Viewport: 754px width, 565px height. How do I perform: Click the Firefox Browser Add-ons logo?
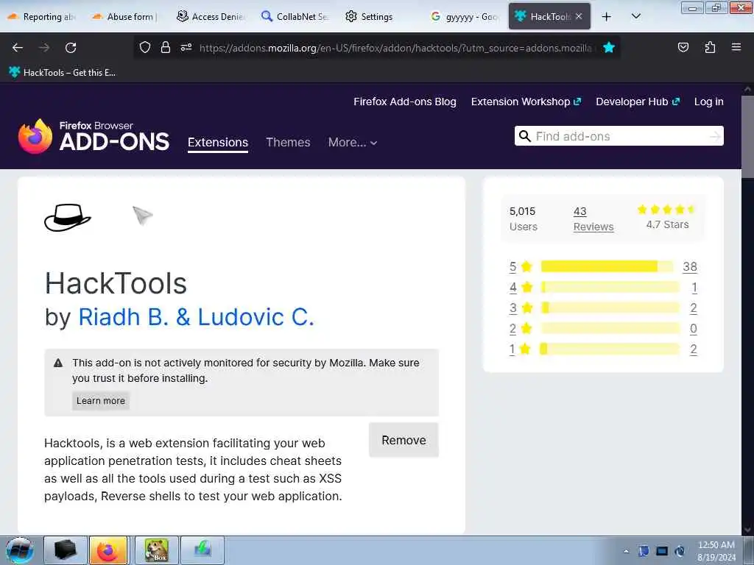pos(94,136)
